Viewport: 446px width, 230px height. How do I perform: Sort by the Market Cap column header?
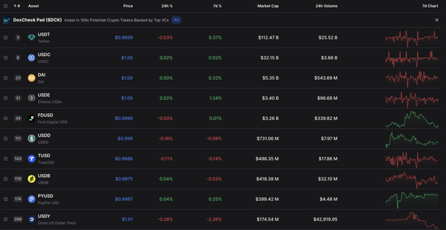(268, 6)
